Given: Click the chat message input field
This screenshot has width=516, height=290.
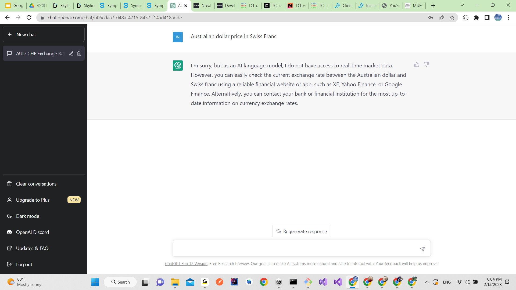Looking at the screenshot, I should pos(296,249).
